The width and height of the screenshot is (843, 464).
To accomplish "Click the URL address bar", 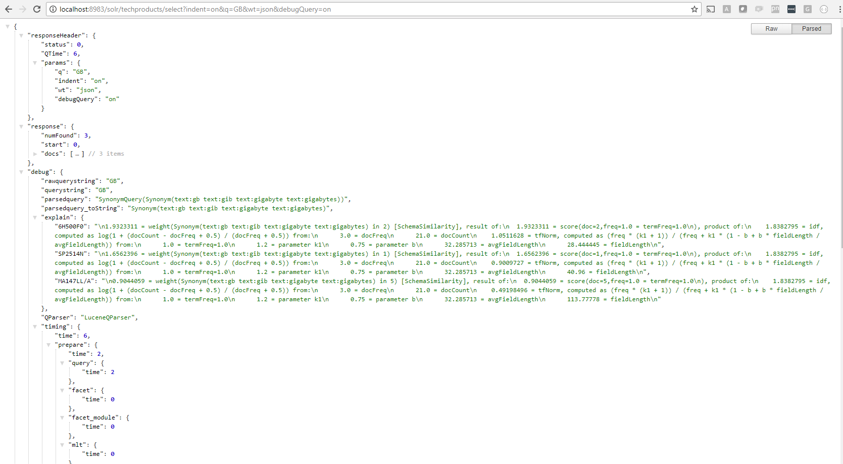I will point(374,9).
